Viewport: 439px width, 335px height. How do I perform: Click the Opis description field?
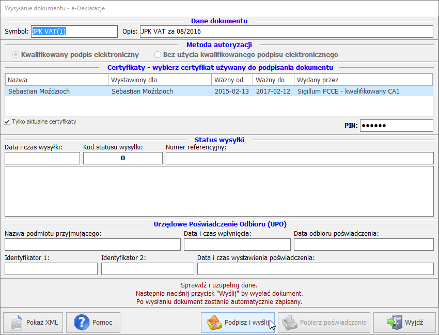[x=286, y=32]
